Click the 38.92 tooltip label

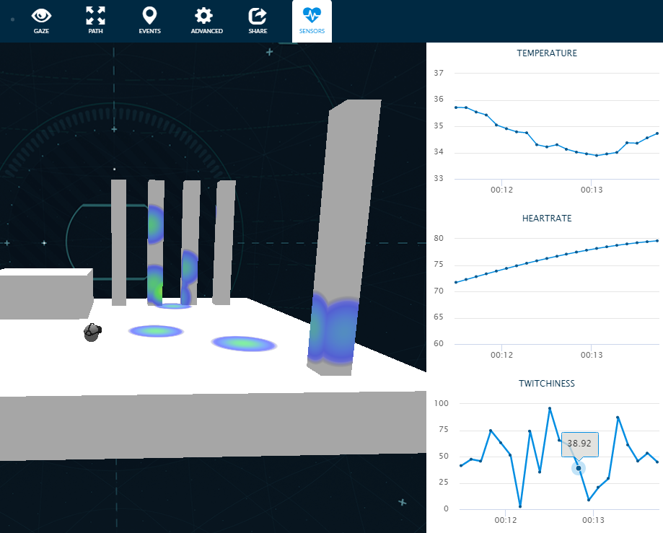coord(579,444)
